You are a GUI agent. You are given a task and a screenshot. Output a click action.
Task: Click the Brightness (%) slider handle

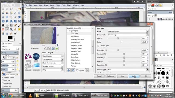(118, 50)
